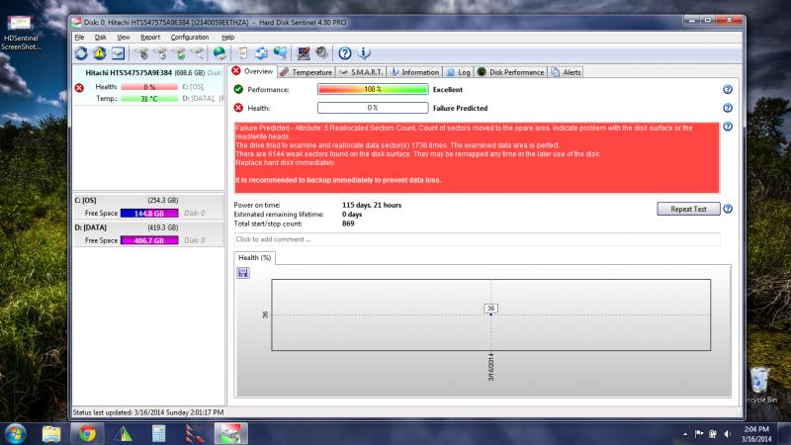Click the 31 °C Temp bar in disk list
791x445 pixels.
(x=149, y=98)
